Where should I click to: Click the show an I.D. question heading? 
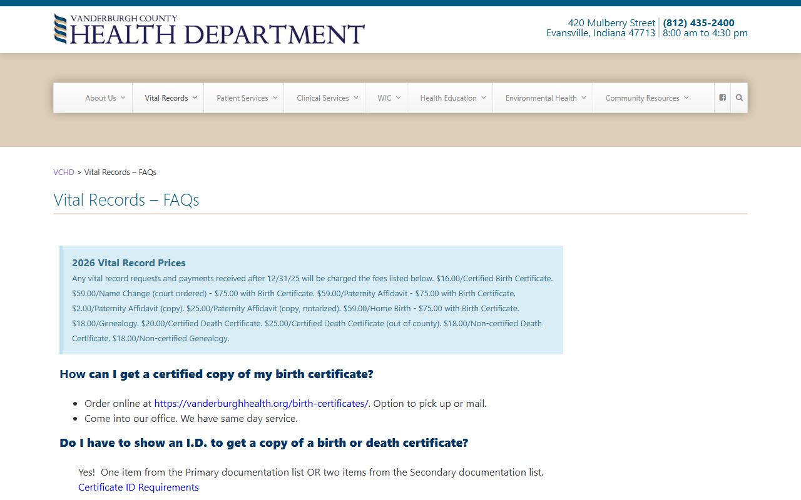click(x=263, y=443)
